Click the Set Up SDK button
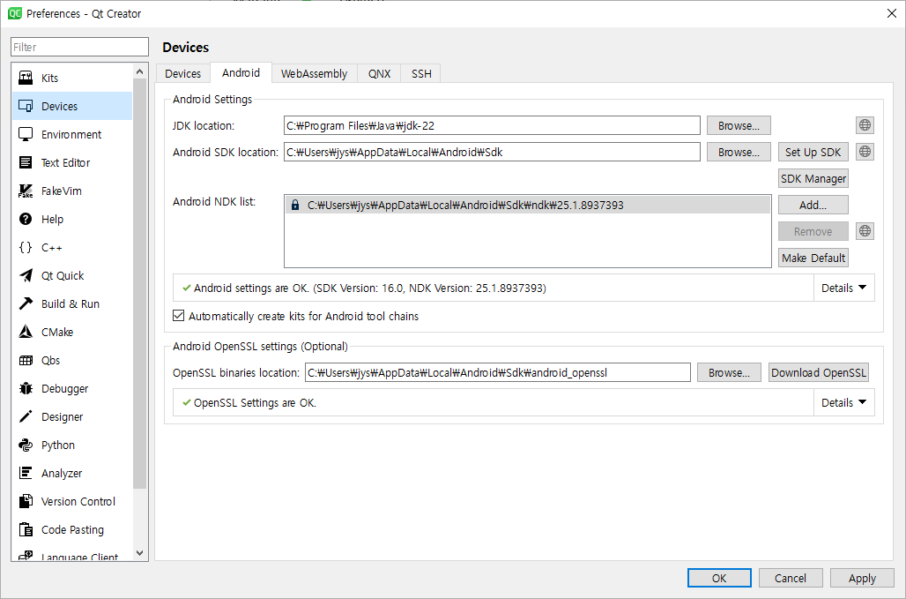The height and width of the screenshot is (599, 906). (x=813, y=152)
